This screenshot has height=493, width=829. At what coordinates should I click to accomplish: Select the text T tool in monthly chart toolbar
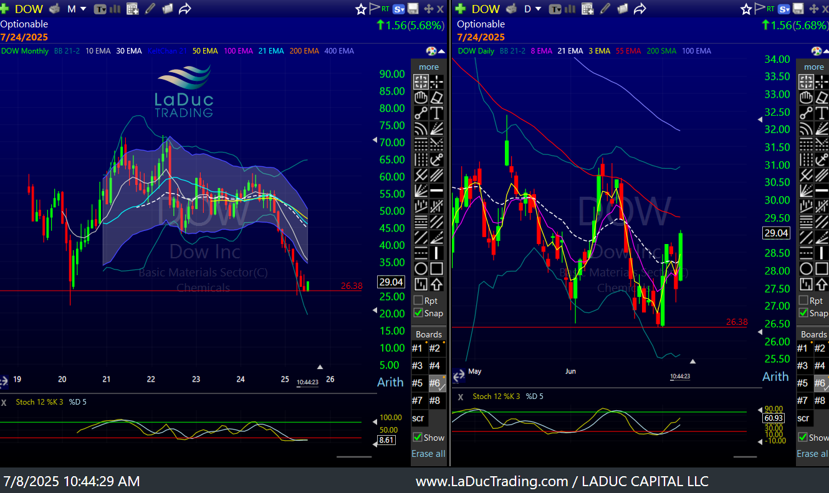coord(436,113)
